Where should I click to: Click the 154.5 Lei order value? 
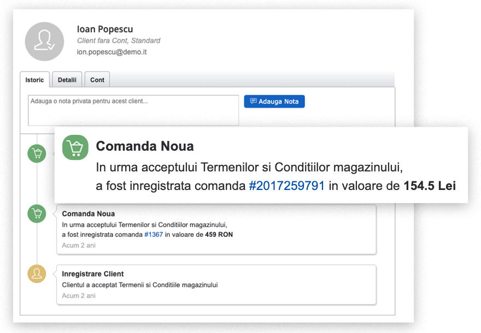coord(430,186)
